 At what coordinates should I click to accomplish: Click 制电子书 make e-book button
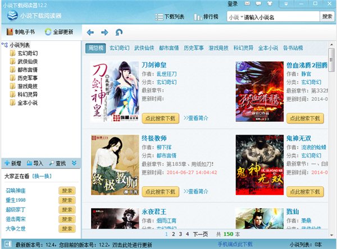pyautogui.click(x=21, y=32)
